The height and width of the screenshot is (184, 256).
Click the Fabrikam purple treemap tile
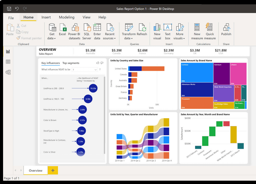[x=222, y=74]
